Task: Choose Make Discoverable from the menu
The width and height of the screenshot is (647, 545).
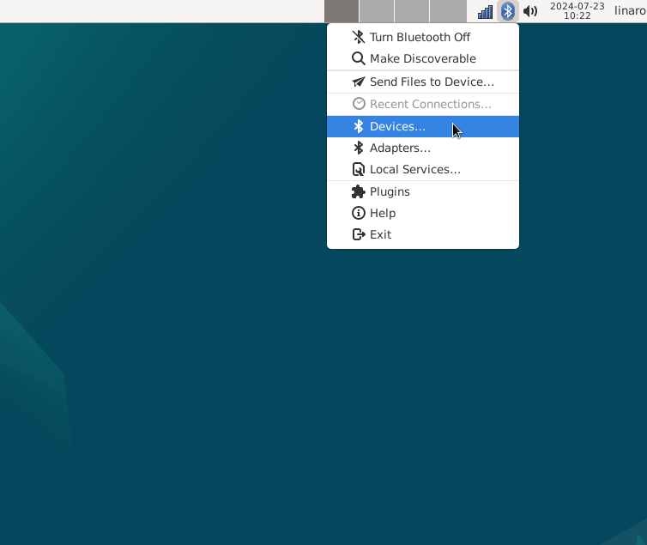Action: (x=423, y=58)
